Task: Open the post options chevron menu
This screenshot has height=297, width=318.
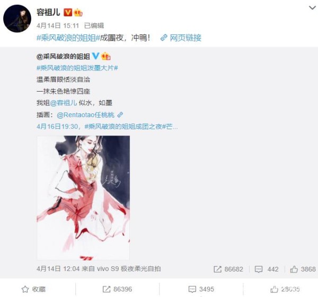Action: click(312, 8)
